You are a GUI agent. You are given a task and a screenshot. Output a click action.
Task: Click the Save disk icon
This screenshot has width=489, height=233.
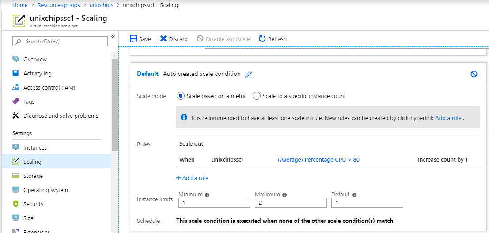click(x=133, y=39)
